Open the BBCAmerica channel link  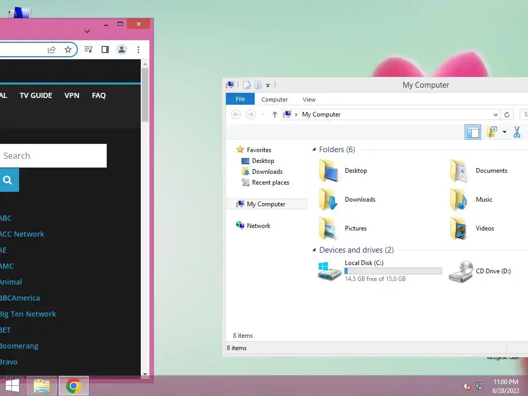(x=20, y=298)
